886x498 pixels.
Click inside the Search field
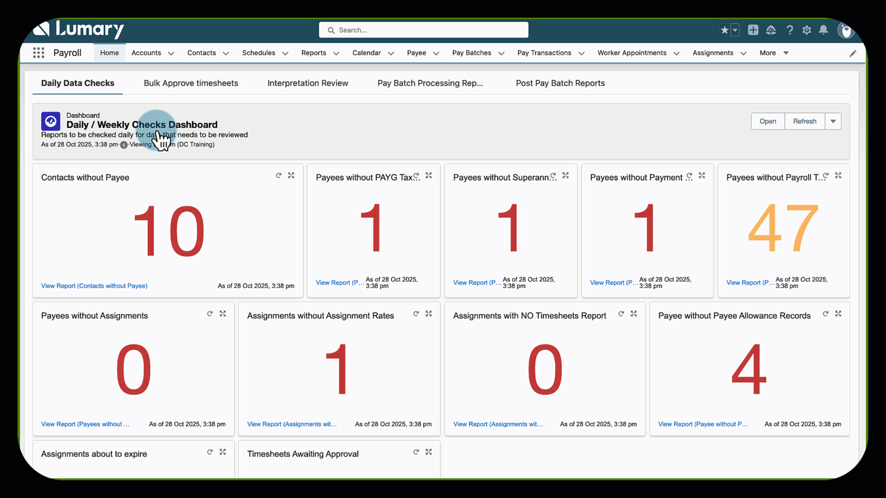(423, 30)
